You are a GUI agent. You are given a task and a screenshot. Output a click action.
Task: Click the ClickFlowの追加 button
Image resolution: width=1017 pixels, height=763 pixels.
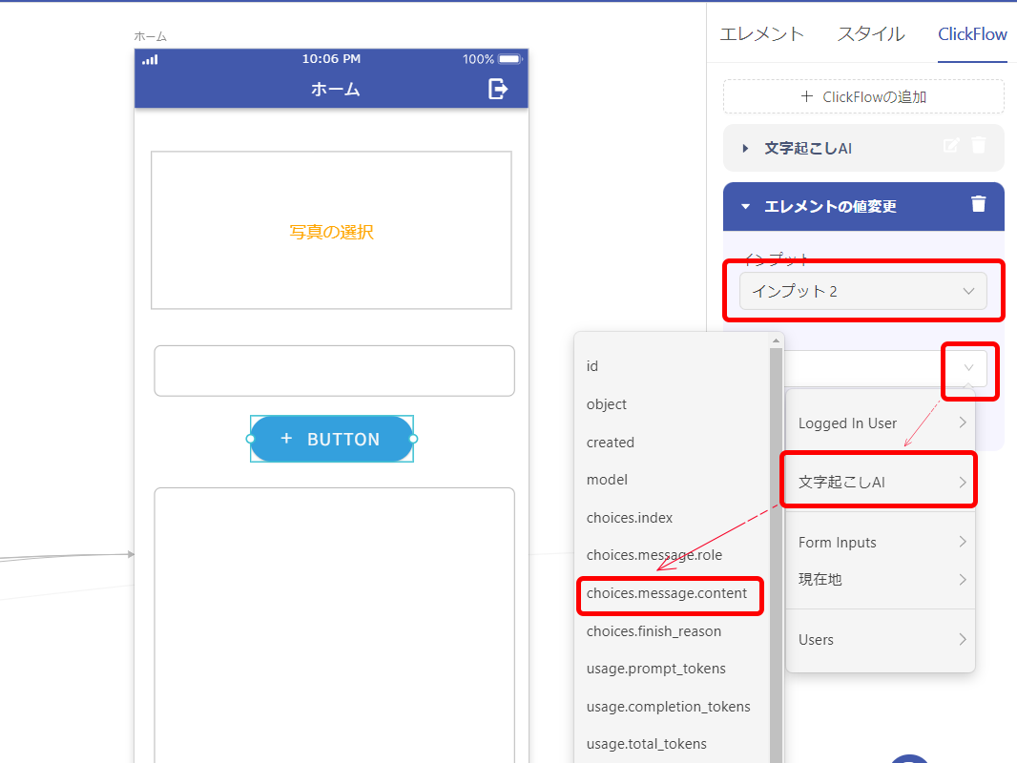863,96
